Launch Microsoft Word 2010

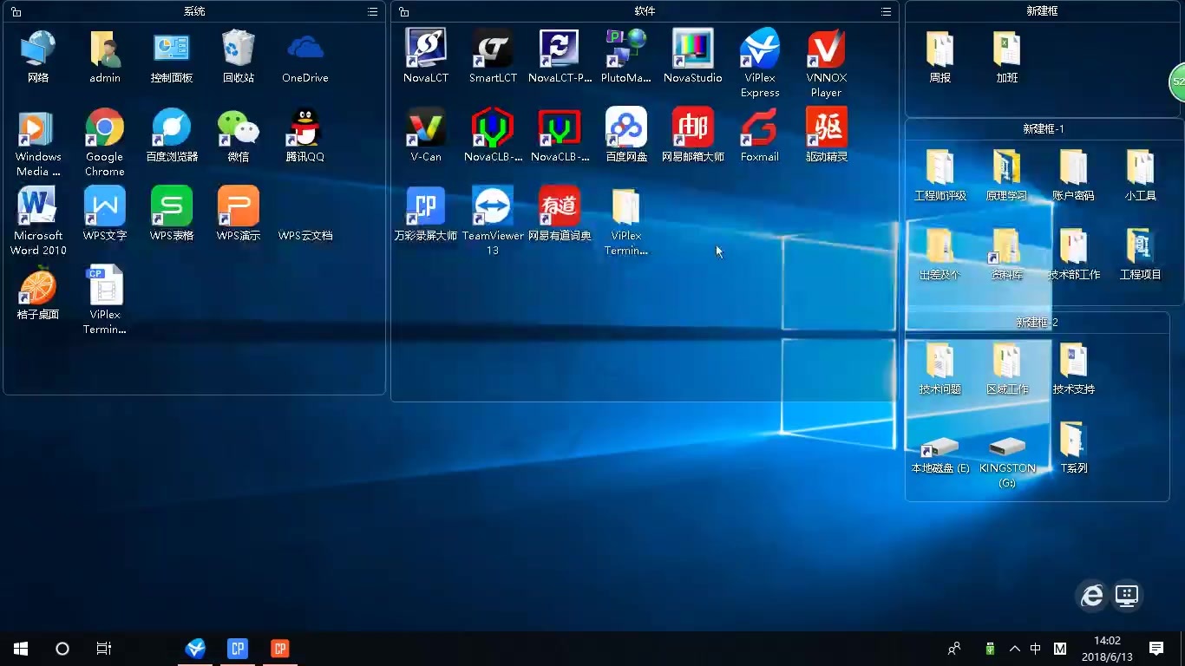point(38,206)
